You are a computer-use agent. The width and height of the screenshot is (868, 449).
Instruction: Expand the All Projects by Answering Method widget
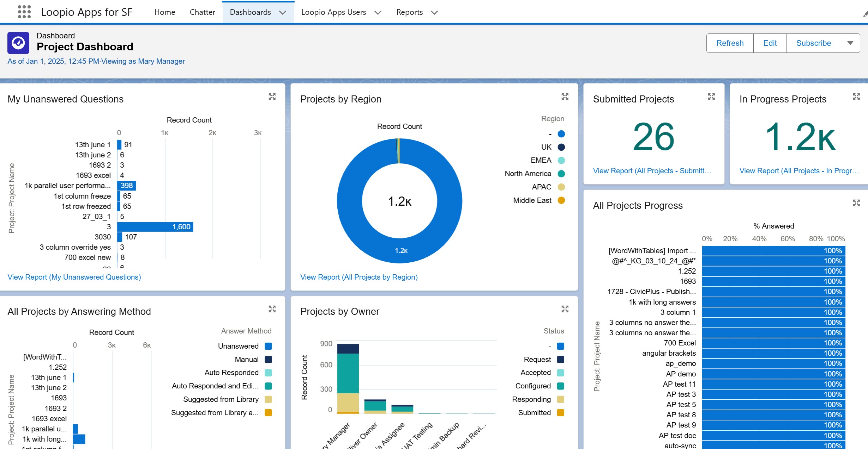[272, 309]
